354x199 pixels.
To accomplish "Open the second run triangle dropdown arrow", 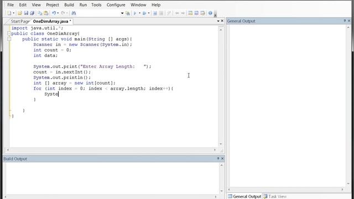I will [x=149, y=13].
